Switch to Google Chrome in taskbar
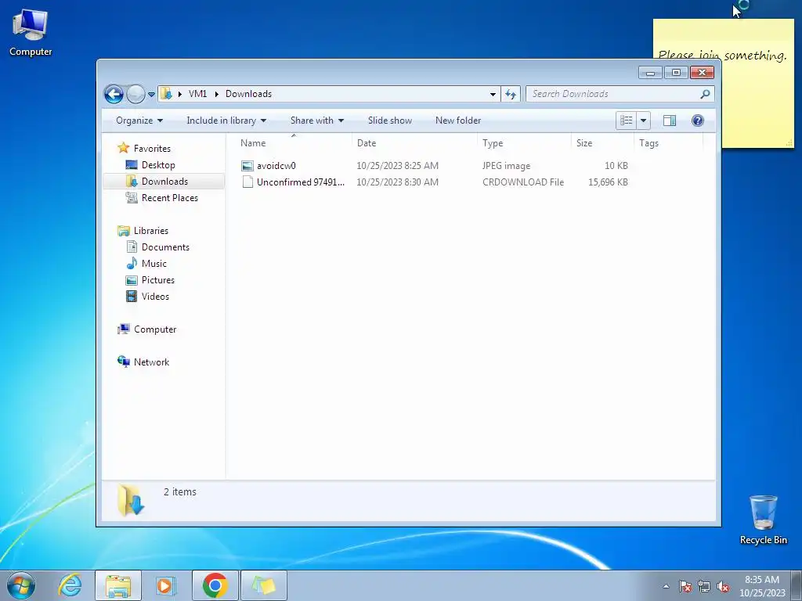The height and width of the screenshot is (601, 802). coord(215,585)
